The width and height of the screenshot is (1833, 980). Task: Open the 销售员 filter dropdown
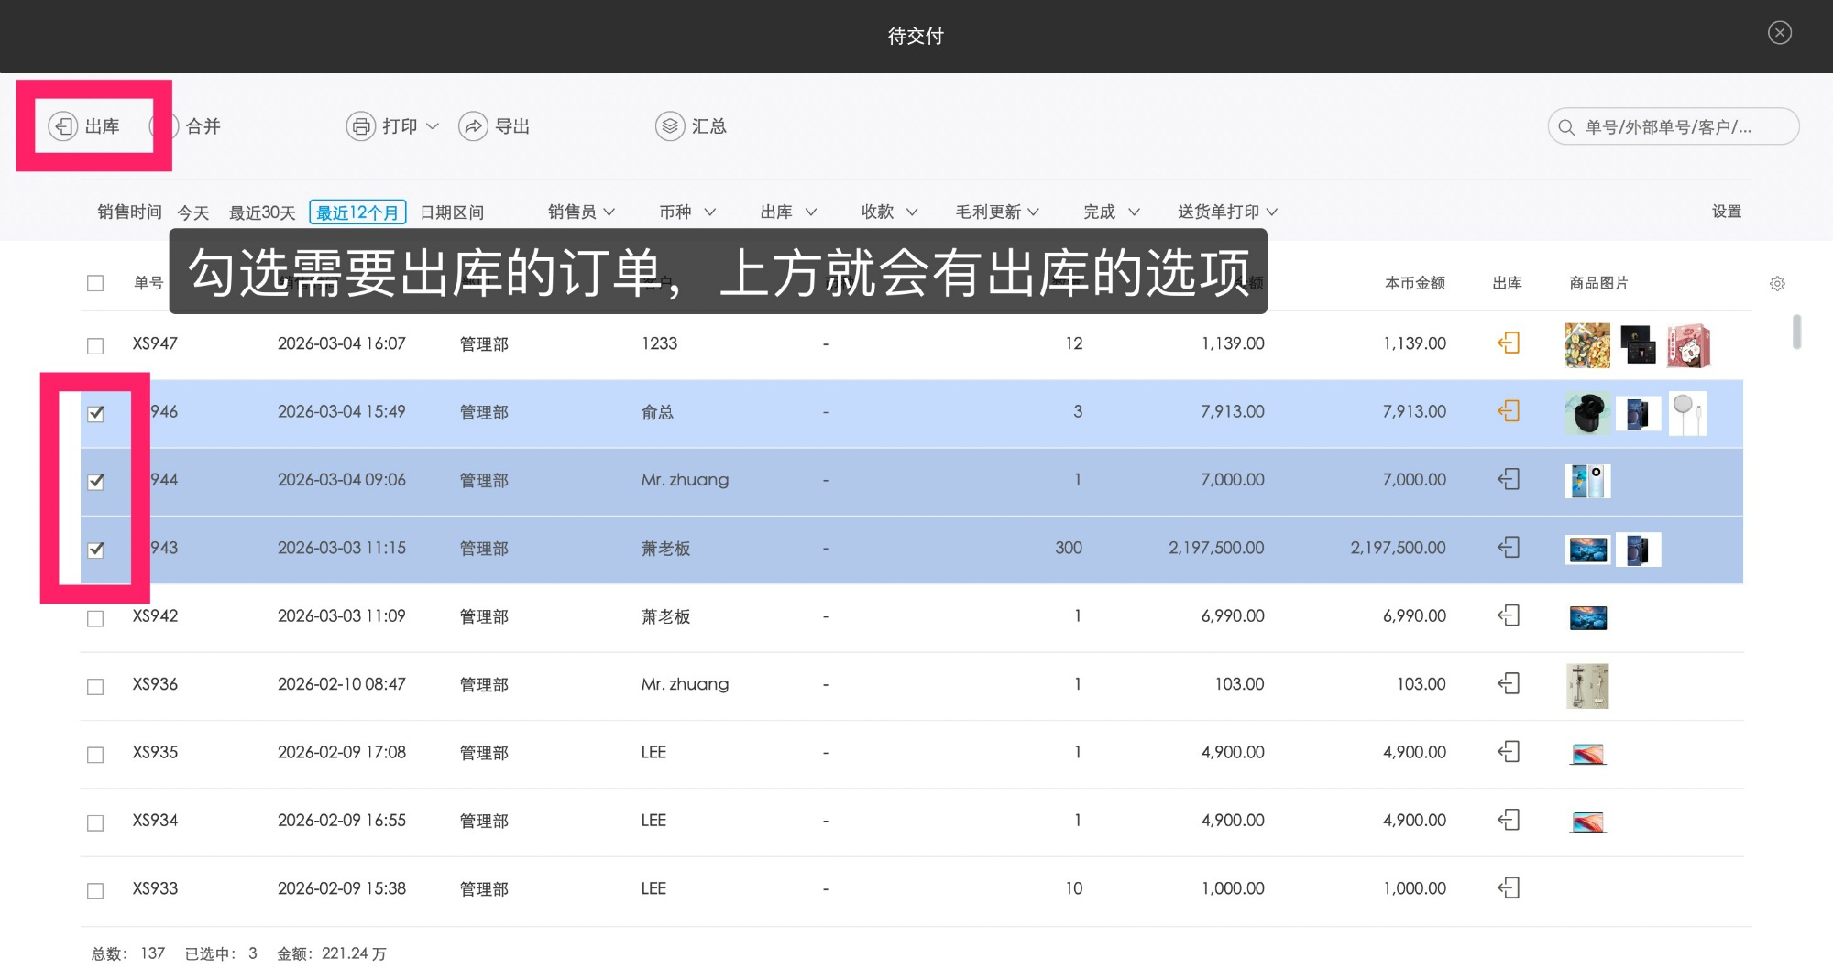581,212
